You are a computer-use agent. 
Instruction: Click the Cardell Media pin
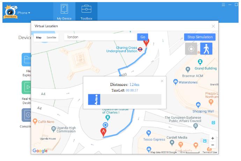point(172,143)
